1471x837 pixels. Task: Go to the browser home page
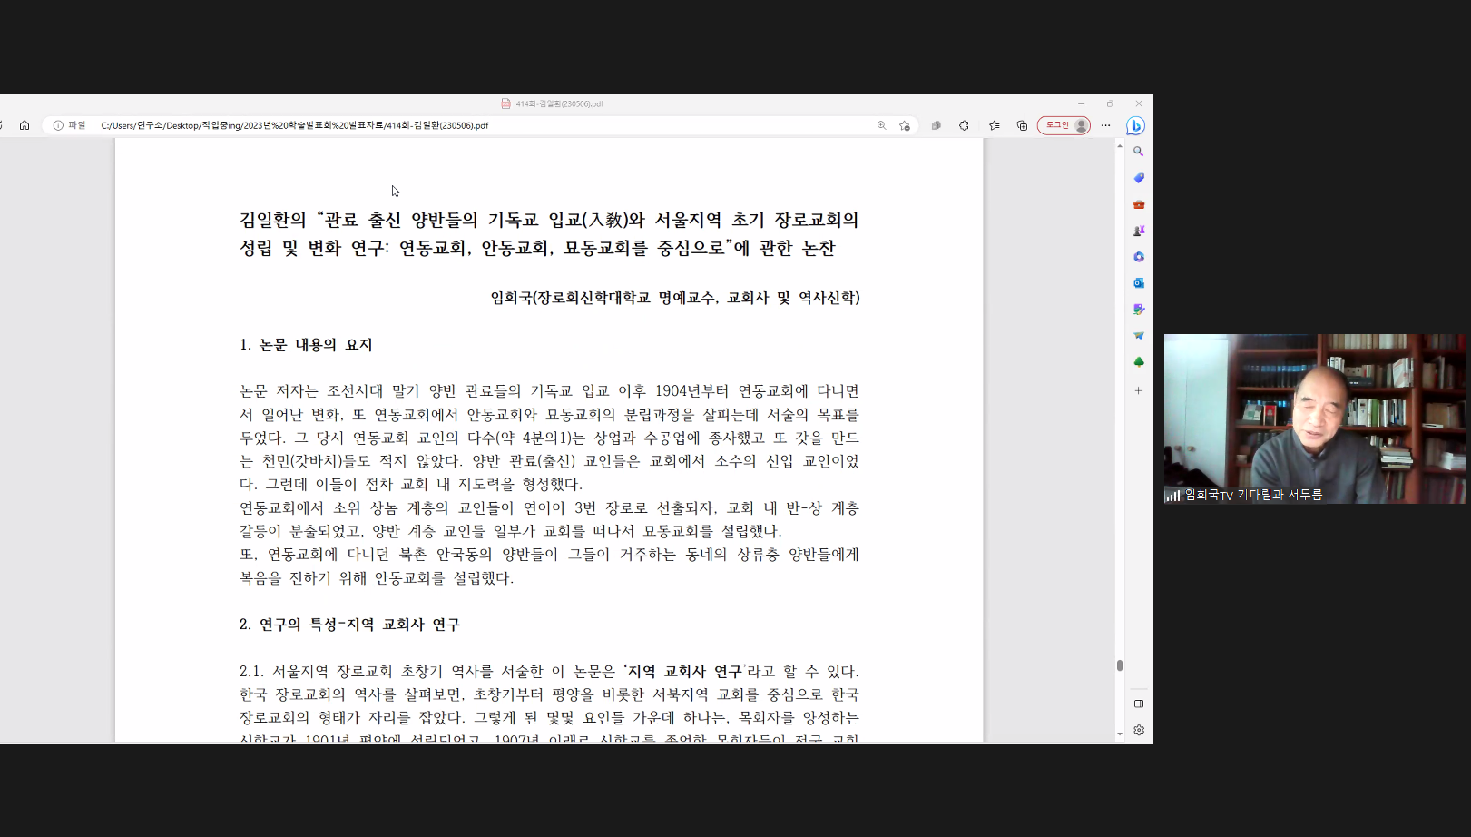25,125
